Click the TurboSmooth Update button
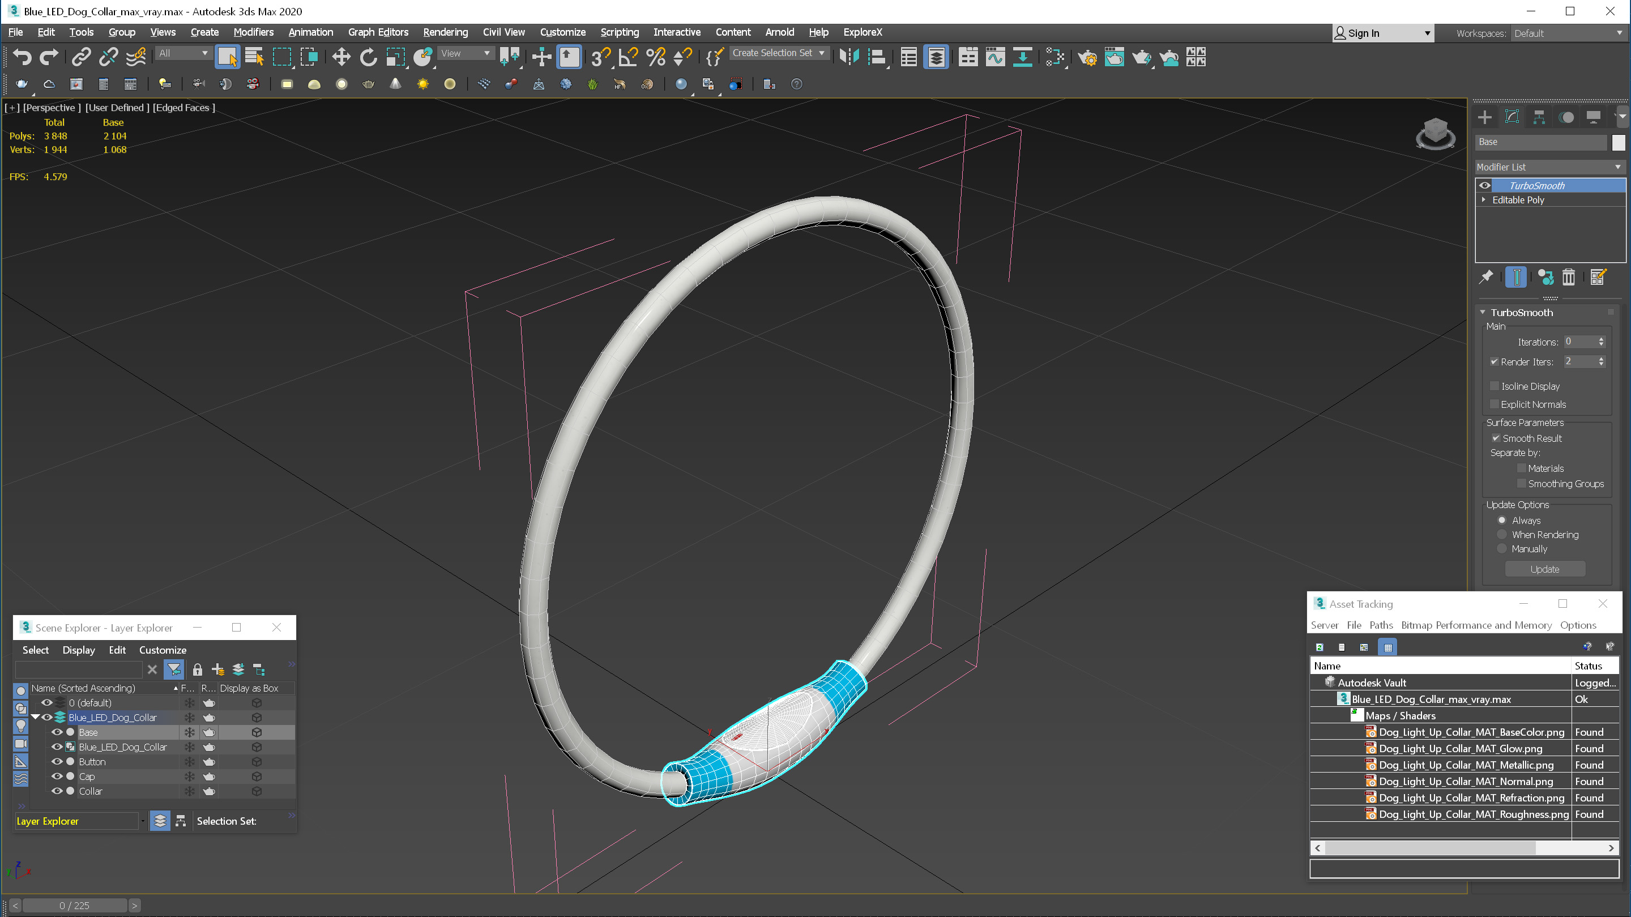1631x917 pixels. (1545, 569)
